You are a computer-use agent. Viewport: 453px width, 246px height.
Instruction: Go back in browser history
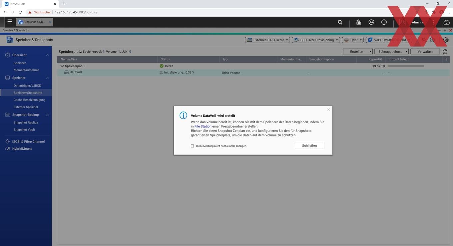[5, 12]
